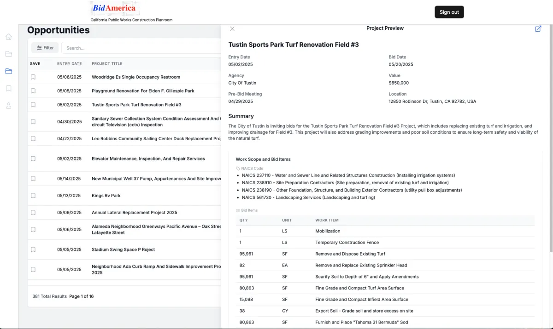Image resolution: width=553 pixels, height=329 pixels.
Task: Click the Bid Date 05/20/2025
Action: click(401, 65)
